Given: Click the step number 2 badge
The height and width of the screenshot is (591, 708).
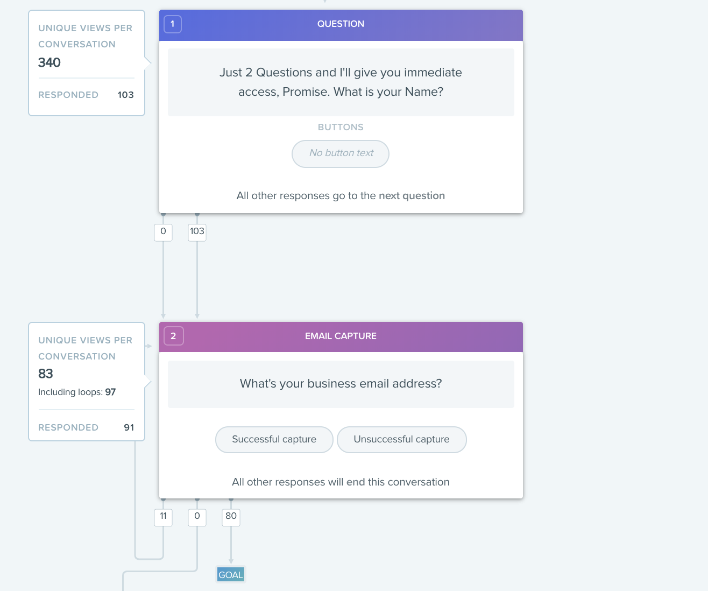Looking at the screenshot, I should 173,336.
